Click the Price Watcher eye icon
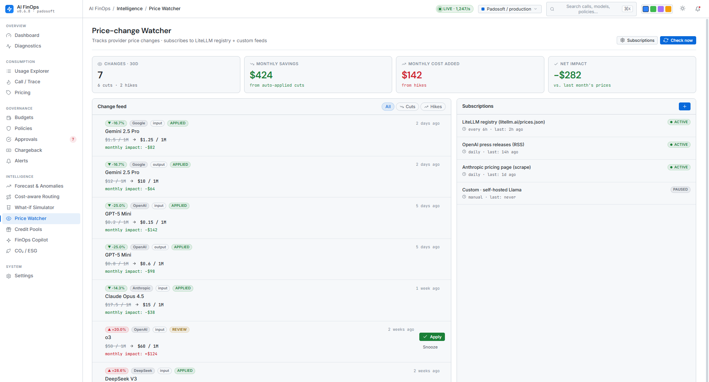The width and height of the screenshot is (709, 382). point(9,219)
